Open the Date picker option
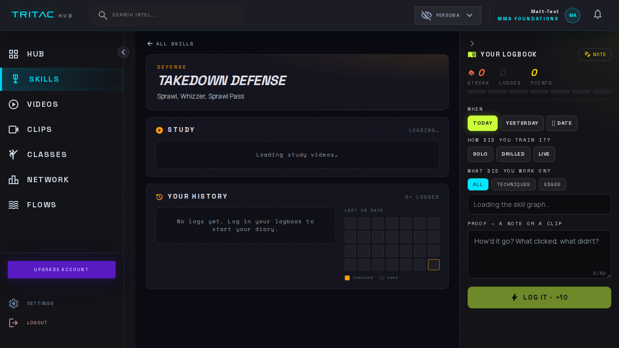 tap(562, 123)
